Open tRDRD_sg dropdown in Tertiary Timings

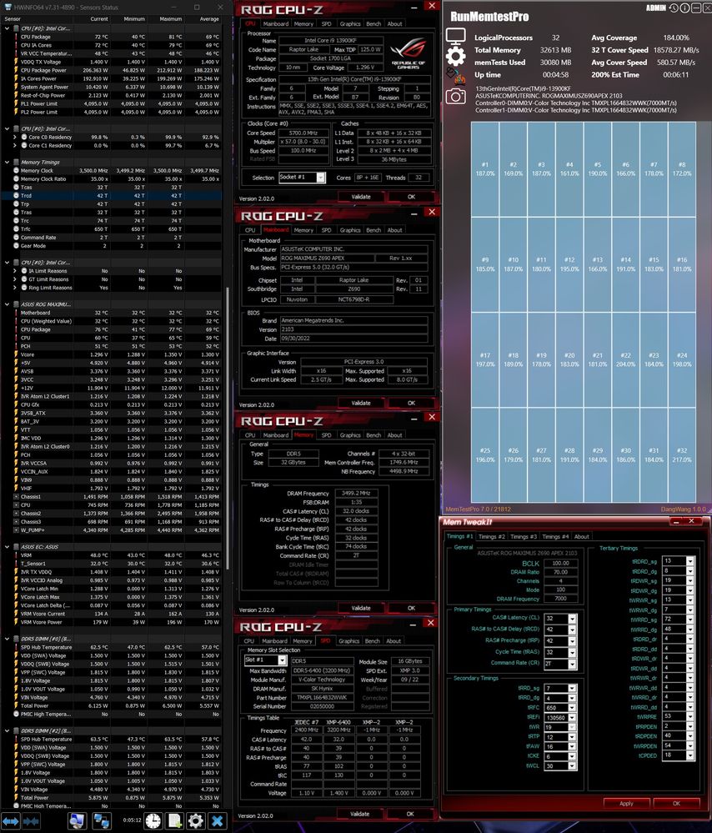pyautogui.click(x=689, y=561)
